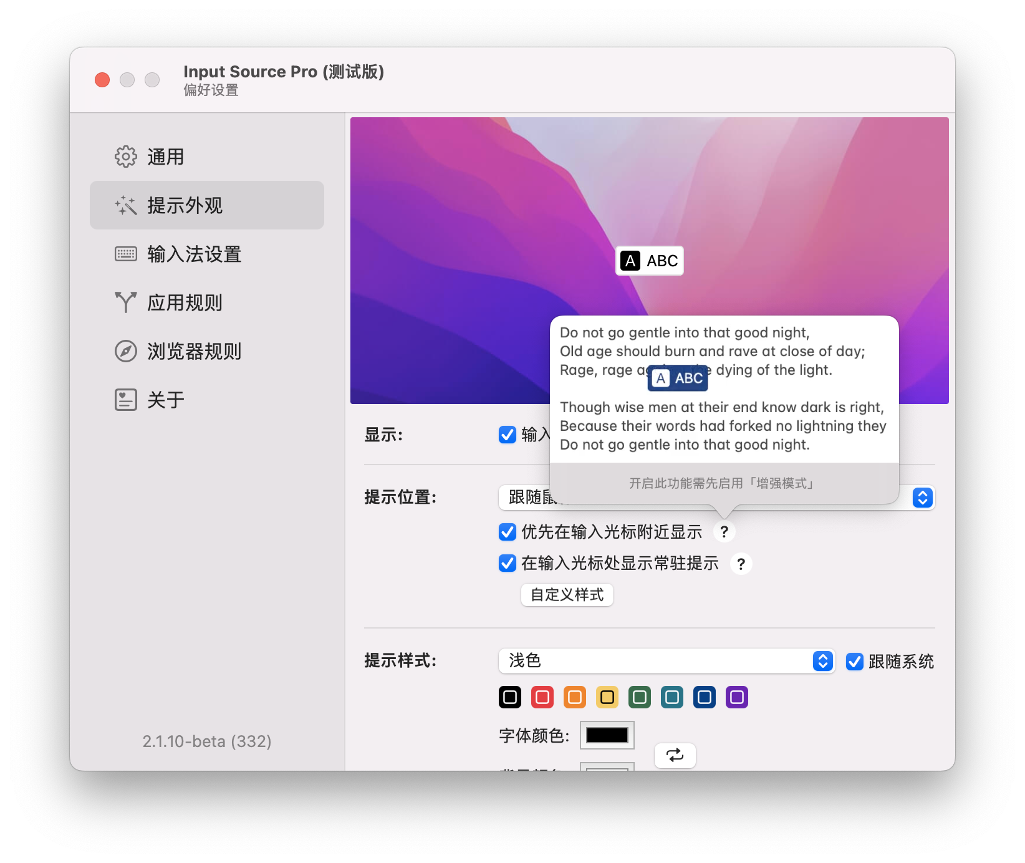The width and height of the screenshot is (1025, 863).
Task: Click help icon beside 在输入光标处显示常驻提示
Action: coord(741,564)
